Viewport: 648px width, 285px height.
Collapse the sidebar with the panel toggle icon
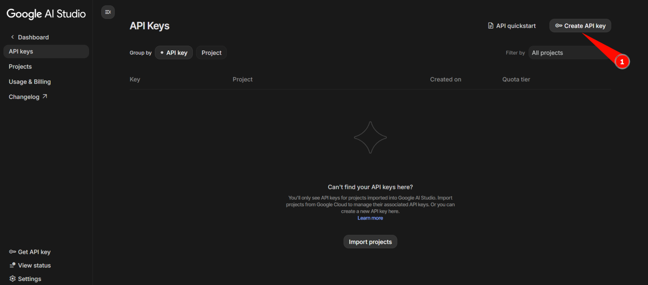(108, 12)
